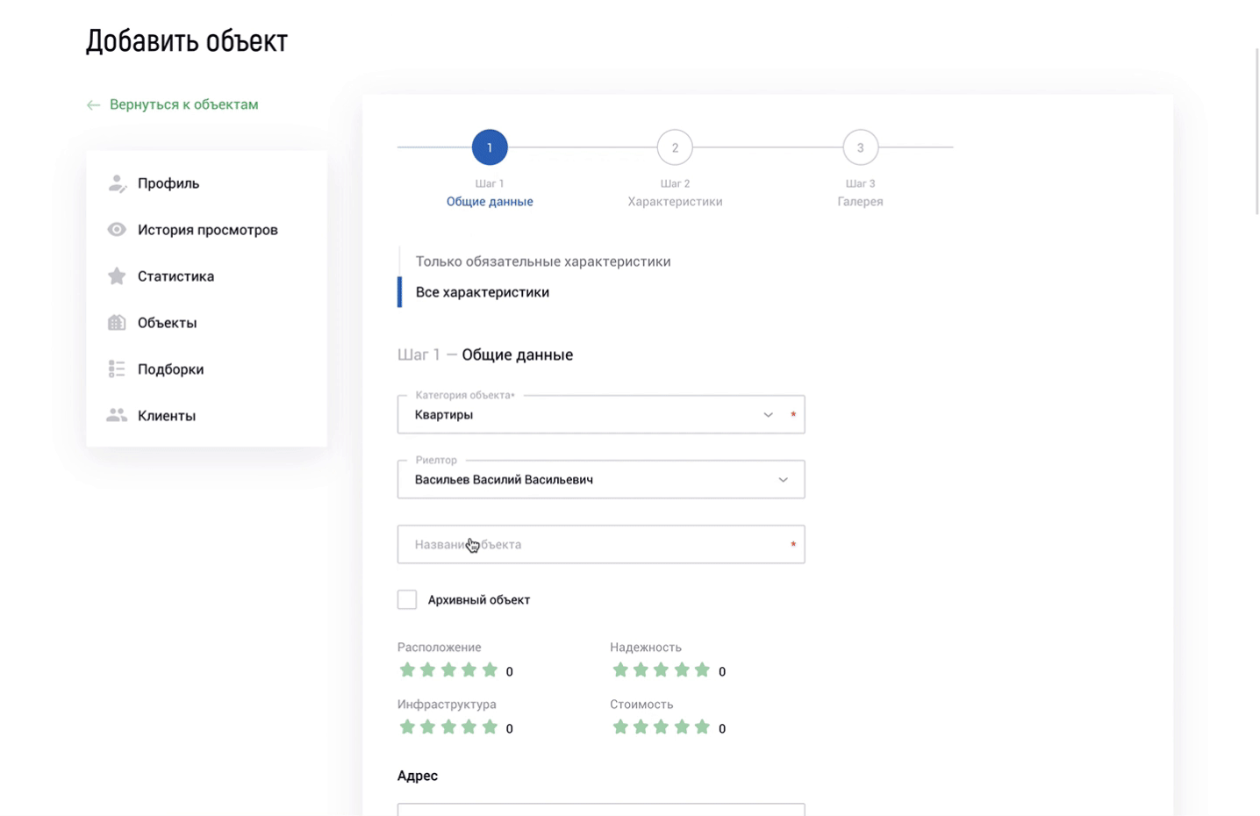
Task: Open the Категория объекта dropdown
Action: pos(600,415)
